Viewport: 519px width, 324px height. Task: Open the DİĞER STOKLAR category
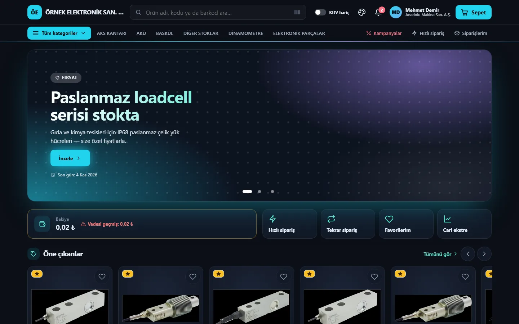[201, 33]
